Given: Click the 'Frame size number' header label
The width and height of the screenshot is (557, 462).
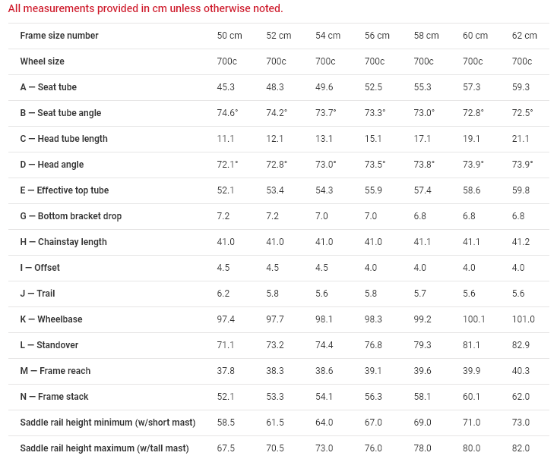Looking at the screenshot, I should (59, 36).
